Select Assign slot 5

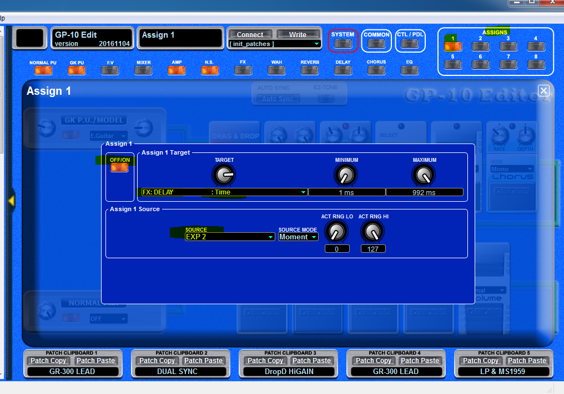pyautogui.click(x=453, y=65)
